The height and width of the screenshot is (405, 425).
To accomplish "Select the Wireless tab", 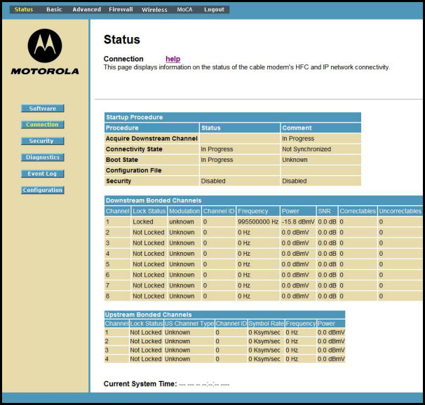I will tap(154, 10).
